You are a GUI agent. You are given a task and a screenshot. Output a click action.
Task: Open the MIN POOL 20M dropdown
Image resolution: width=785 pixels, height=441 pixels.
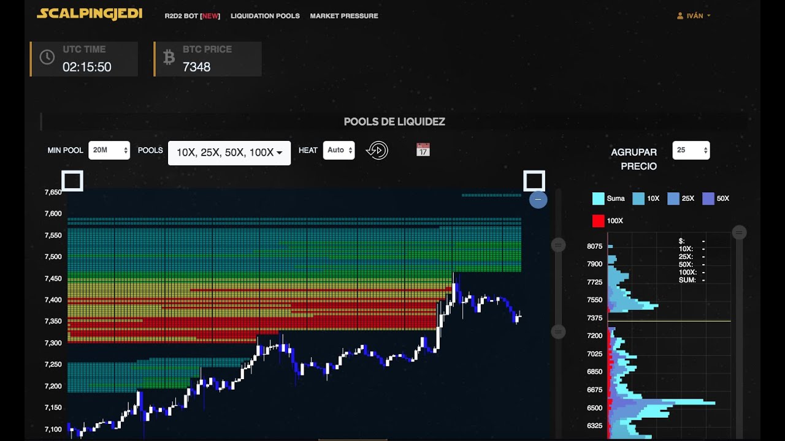(x=109, y=150)
